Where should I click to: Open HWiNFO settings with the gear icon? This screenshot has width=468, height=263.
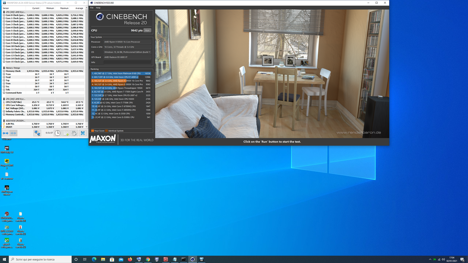[x=75, y=133]
